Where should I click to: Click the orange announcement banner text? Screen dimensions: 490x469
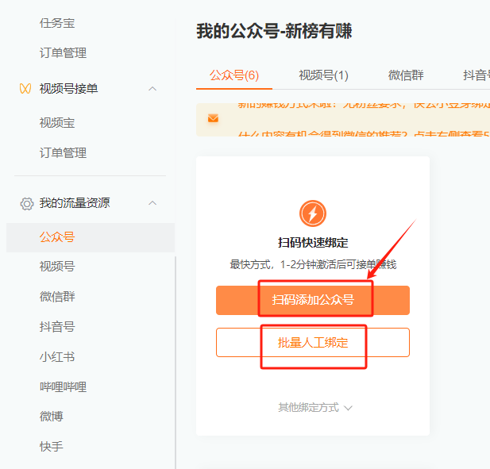coord(364,120)
